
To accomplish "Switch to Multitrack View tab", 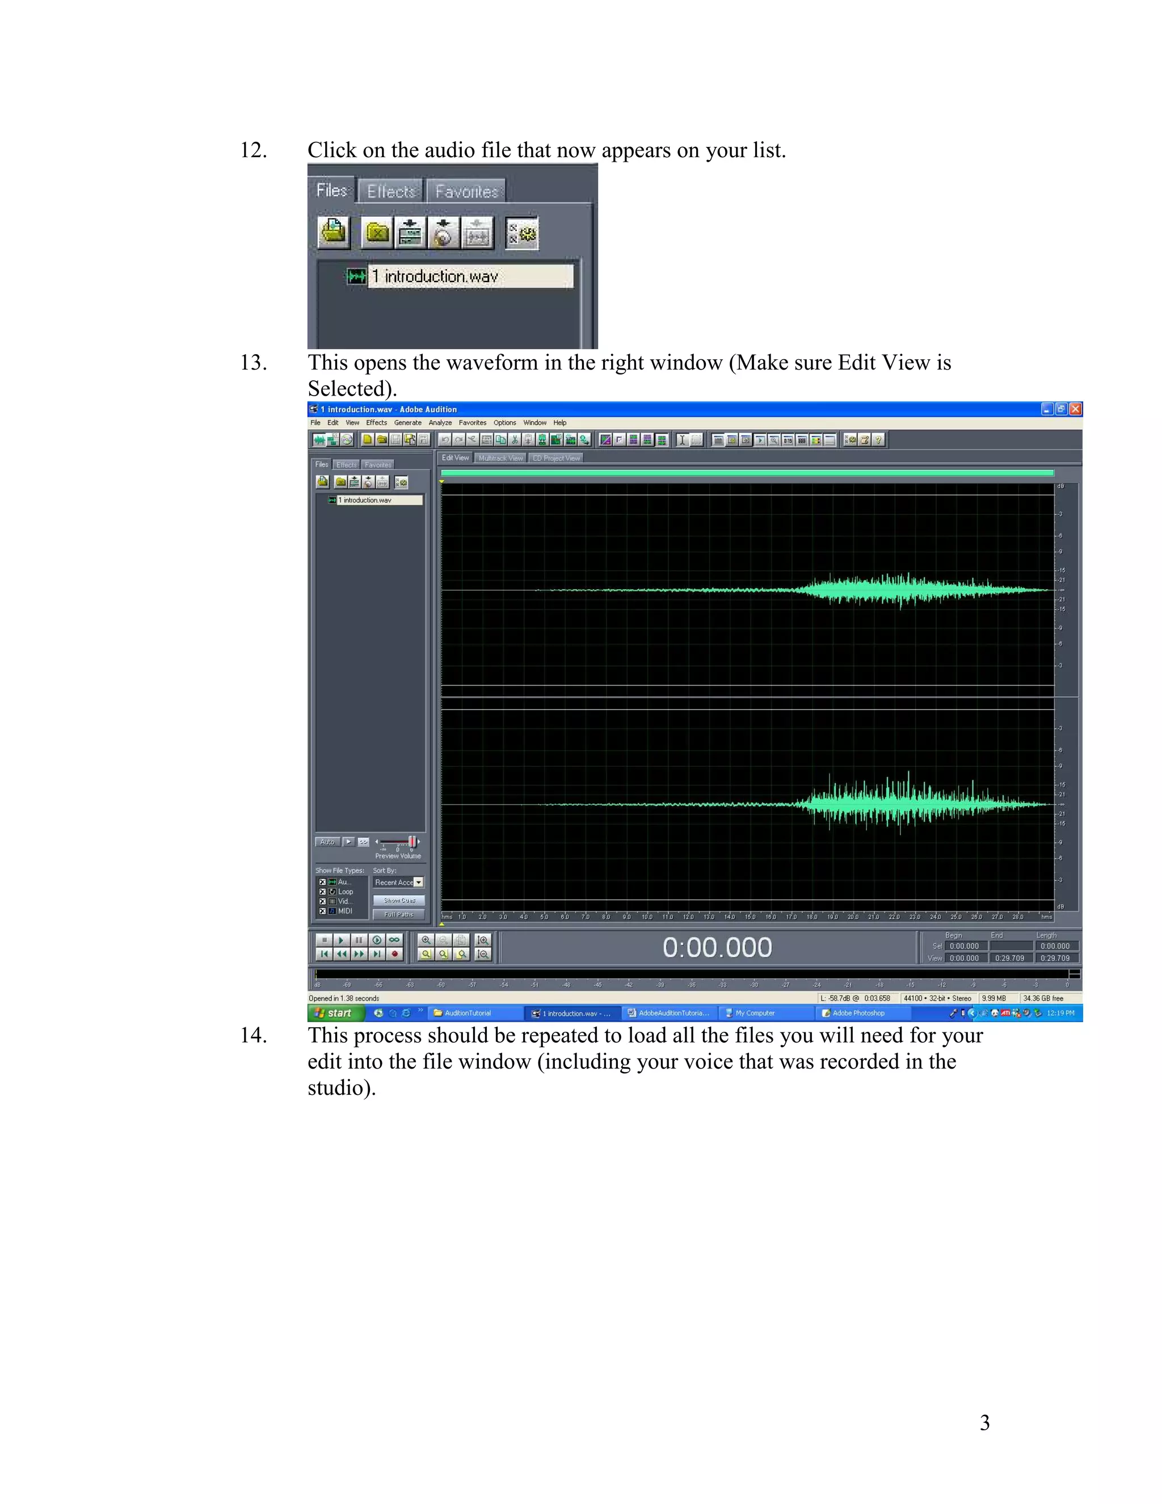I will (500, 458).
